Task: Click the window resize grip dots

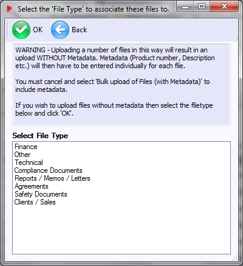Action: point(234,258)
